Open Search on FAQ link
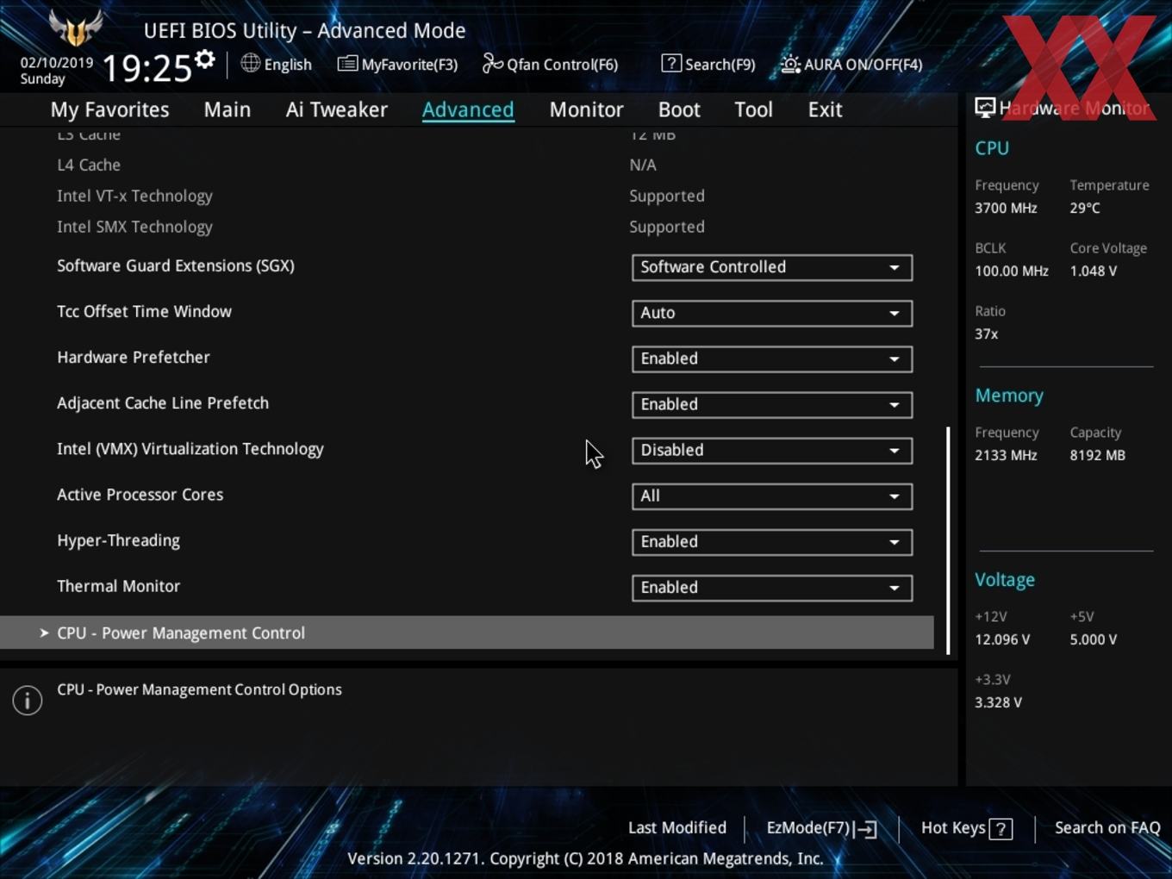 click(1107, 827)
